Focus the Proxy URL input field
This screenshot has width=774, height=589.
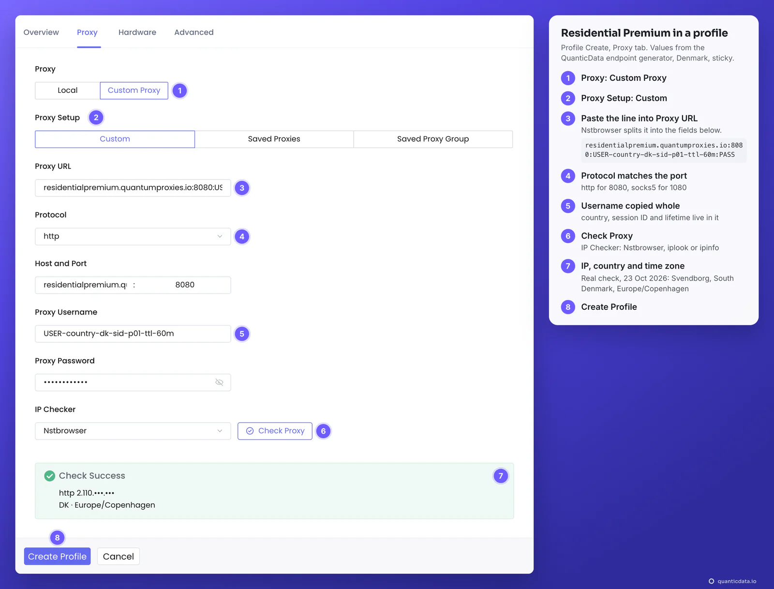click(133, 188)
